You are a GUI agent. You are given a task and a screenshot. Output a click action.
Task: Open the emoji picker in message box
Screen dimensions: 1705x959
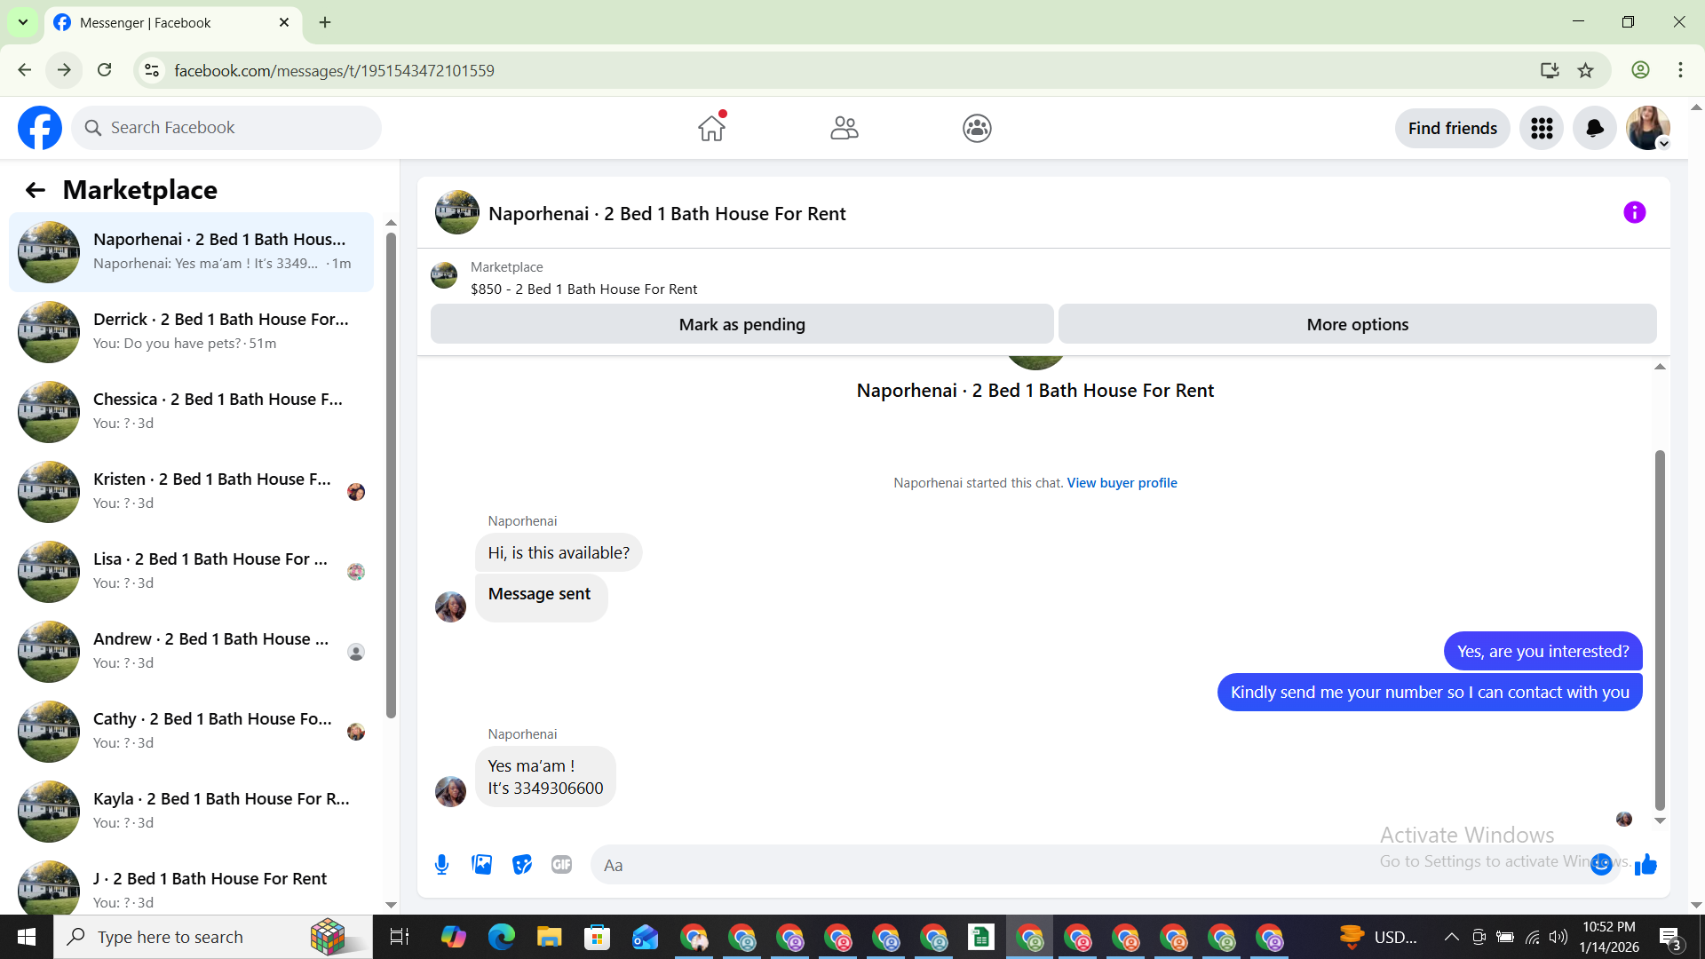click(1600, 864)
